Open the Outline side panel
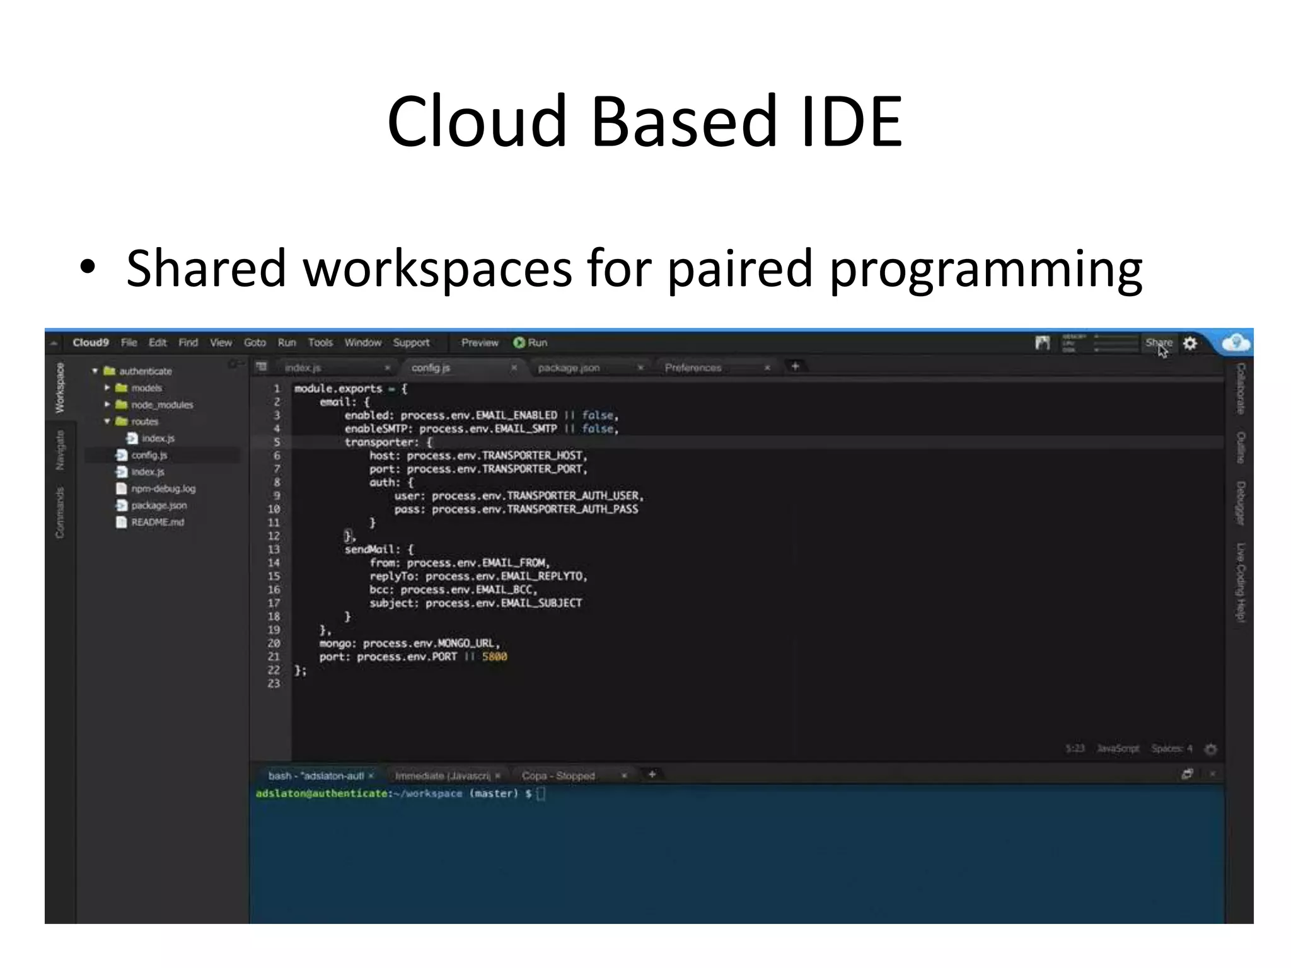1291x968 pixels. (1240, 448)
